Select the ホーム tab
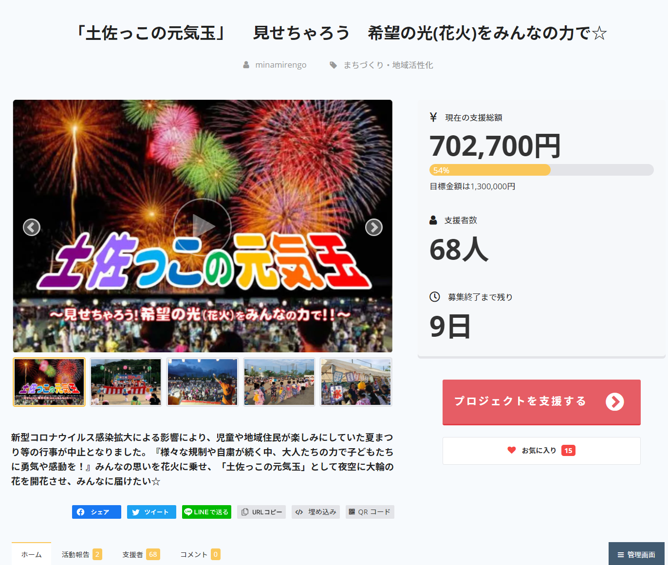The height and width of the screenshot is (565, 668). click(x=31, y=554)
